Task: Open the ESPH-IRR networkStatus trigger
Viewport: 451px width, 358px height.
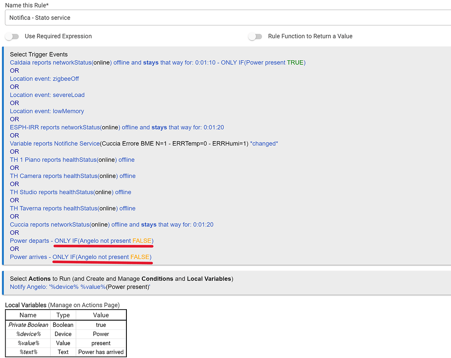Action: point(117,128)
